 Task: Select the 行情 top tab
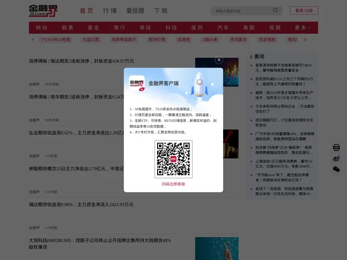[110, 11]
